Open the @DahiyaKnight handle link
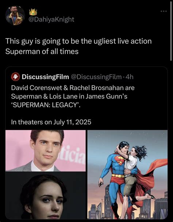This screenshot has width=173, height=222. pyautogui.click(x=51, y=19)
